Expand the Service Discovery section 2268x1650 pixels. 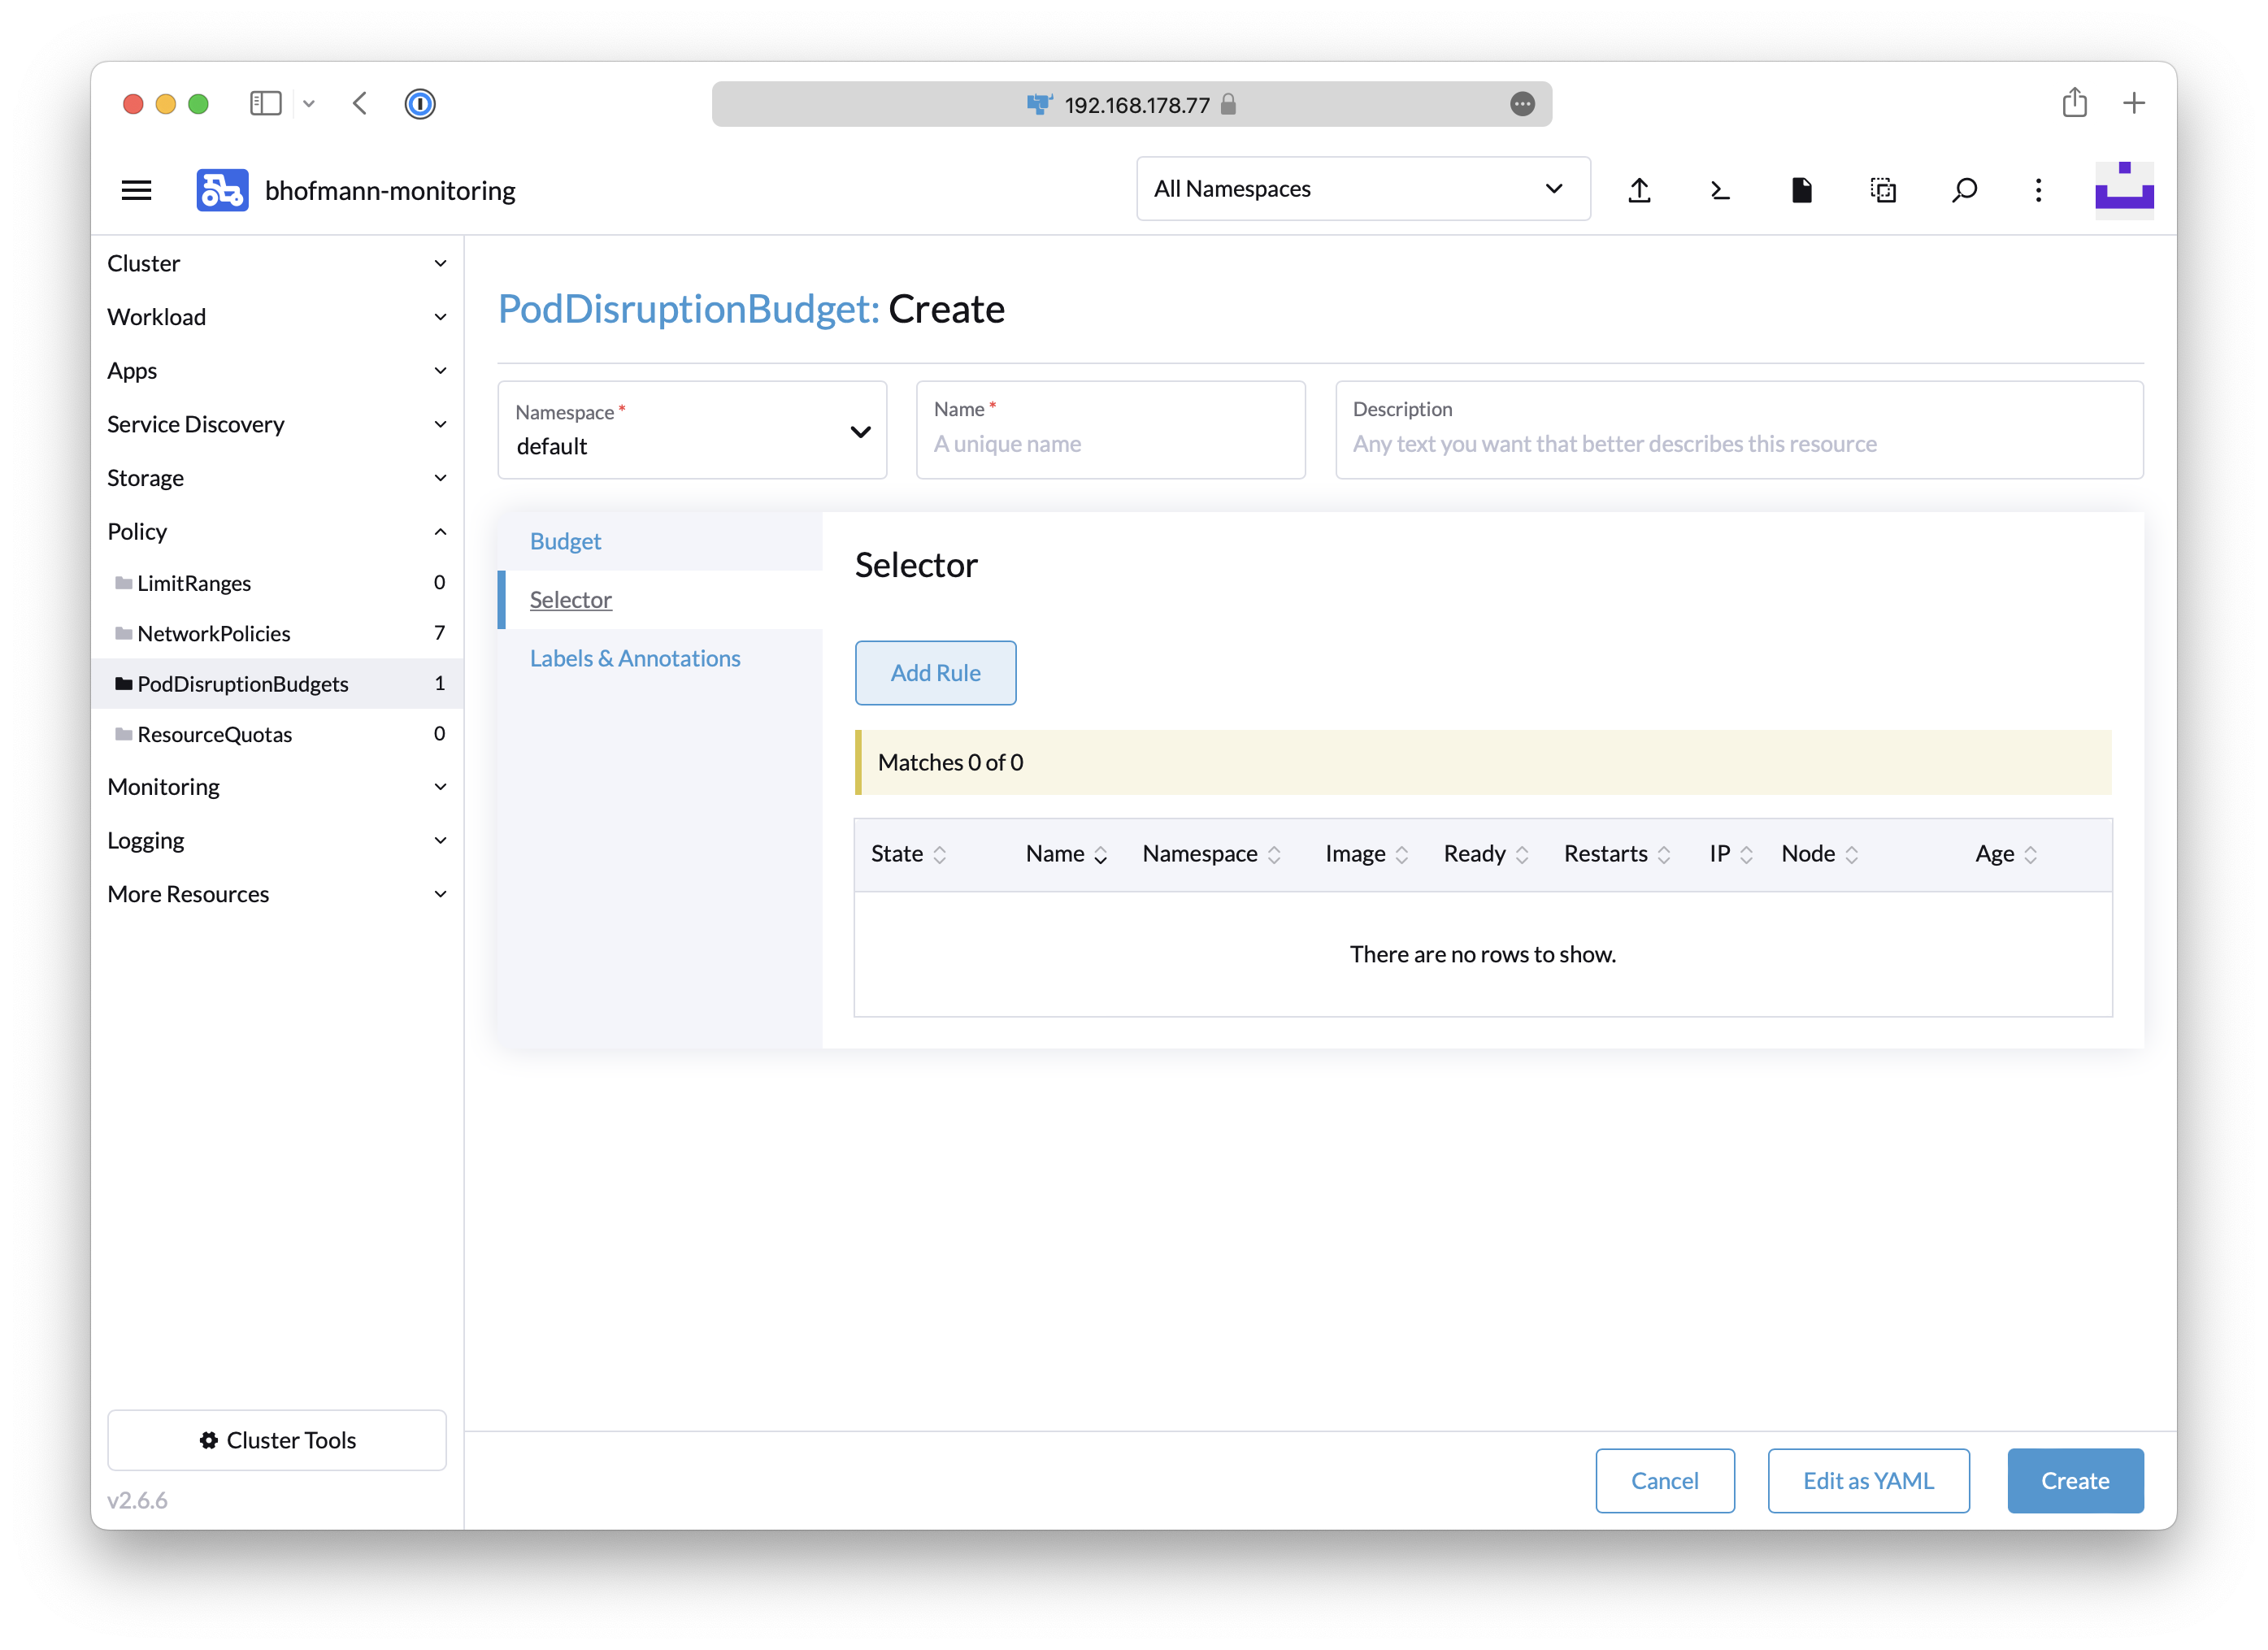coord(277,424)
